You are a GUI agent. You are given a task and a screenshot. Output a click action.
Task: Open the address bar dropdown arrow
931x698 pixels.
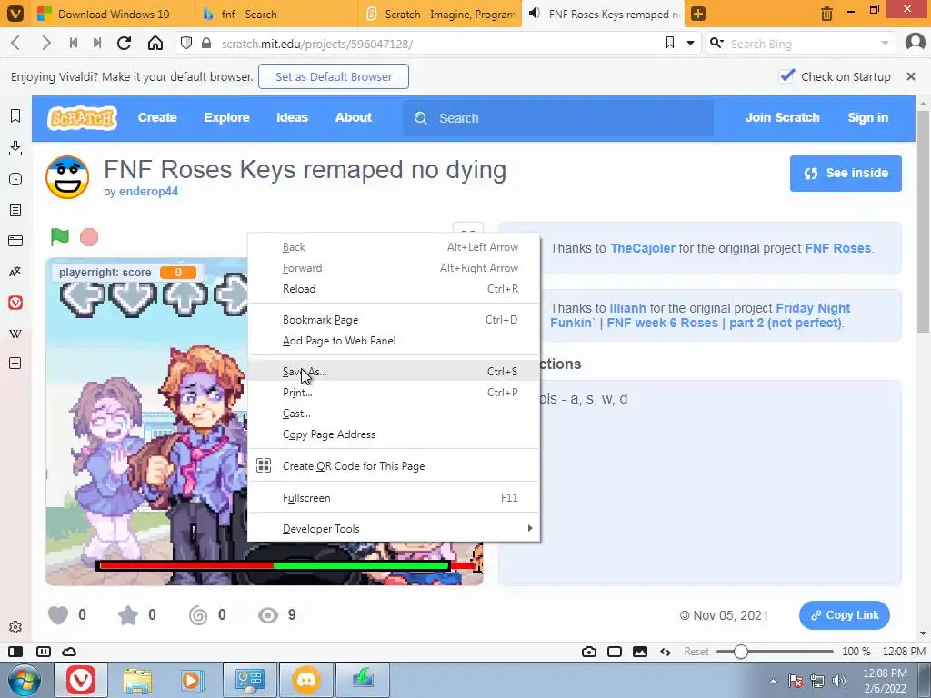[x=691, y=43]
